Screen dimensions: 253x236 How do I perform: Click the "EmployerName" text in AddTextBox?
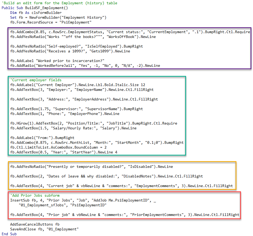click(89, 90)
